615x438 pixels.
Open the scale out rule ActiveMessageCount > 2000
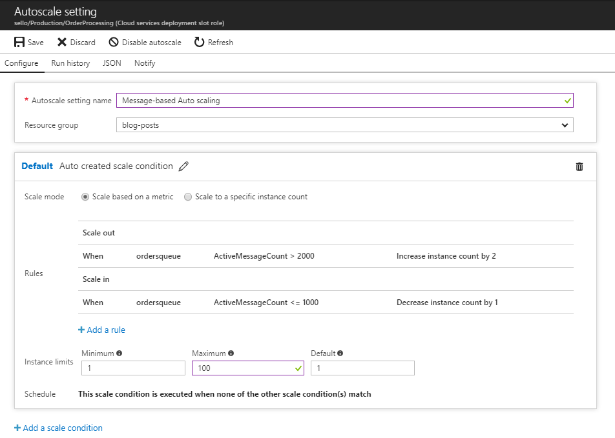tap(326, 256)
